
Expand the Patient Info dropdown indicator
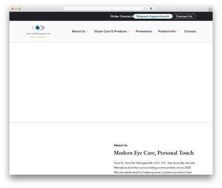(x=178, y=32)
